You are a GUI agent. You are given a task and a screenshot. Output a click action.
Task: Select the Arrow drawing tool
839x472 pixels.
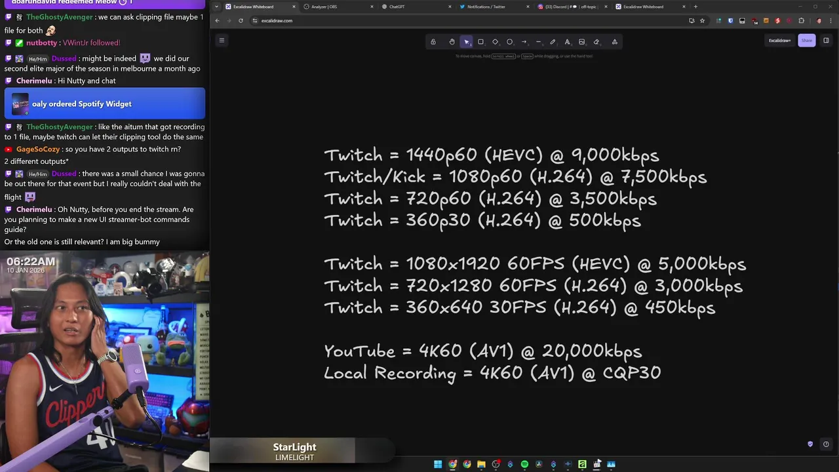coord(524,42)
